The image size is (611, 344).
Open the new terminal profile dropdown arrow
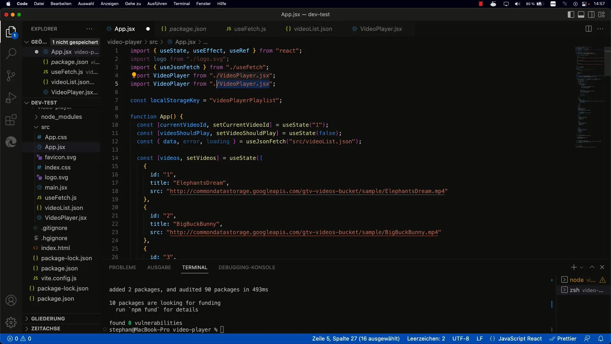(x=581, y=268)
